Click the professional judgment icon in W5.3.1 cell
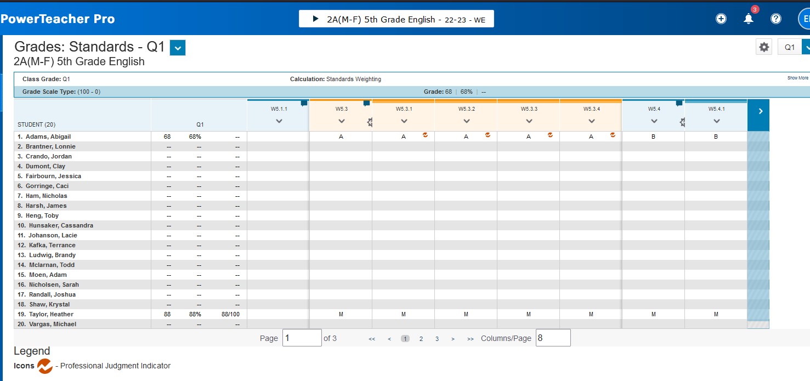 coord(425,135)
